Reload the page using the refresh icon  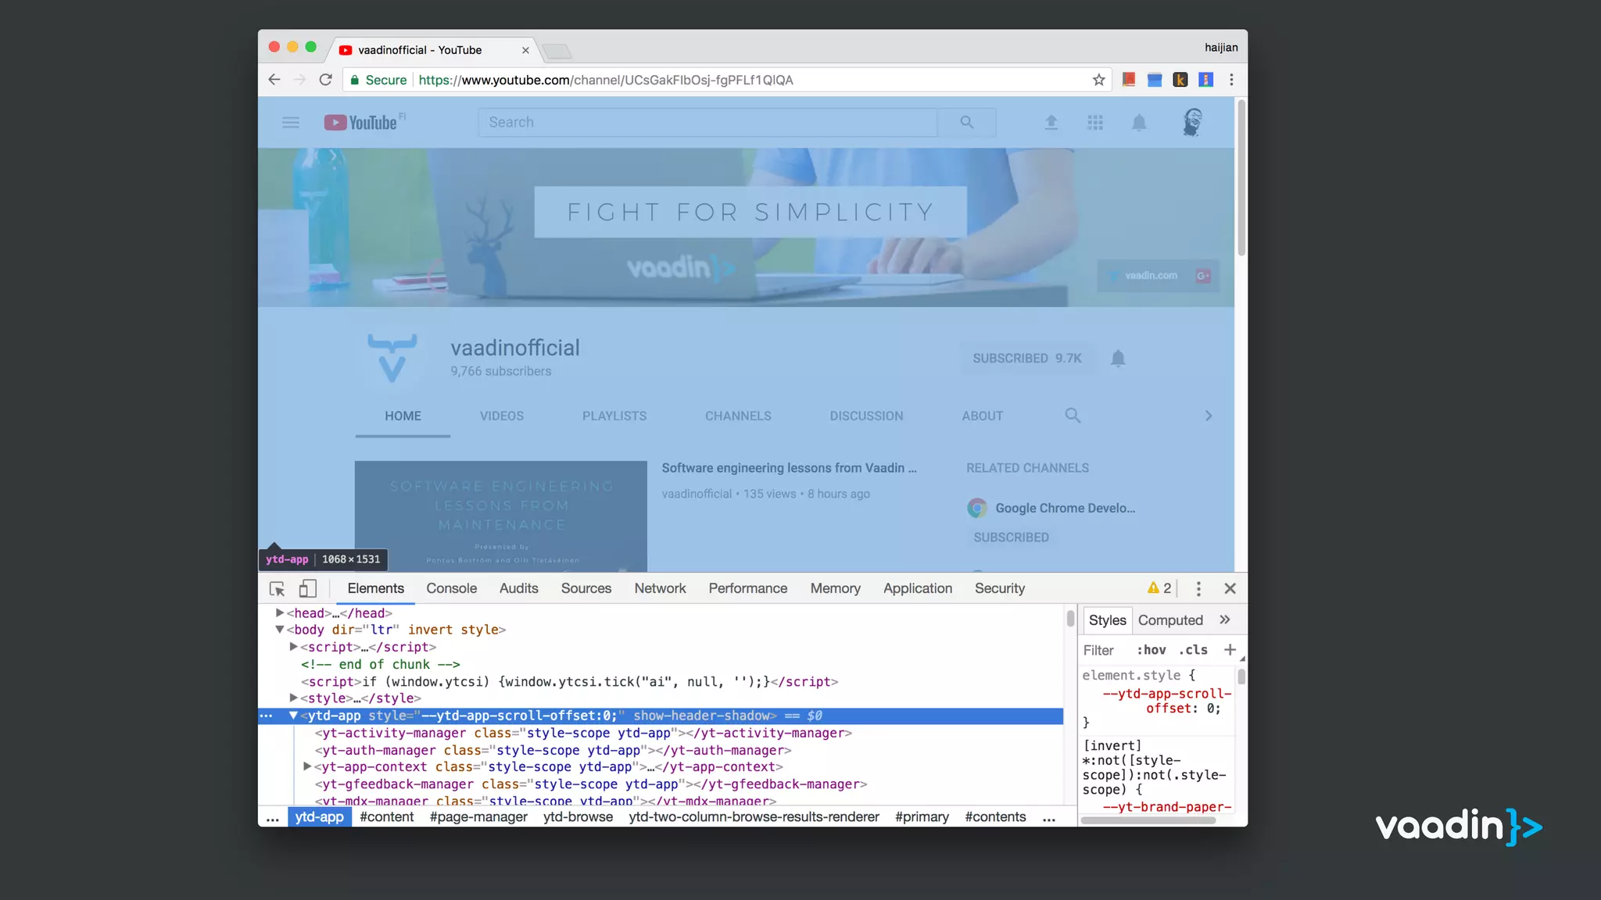click(326, 80)
